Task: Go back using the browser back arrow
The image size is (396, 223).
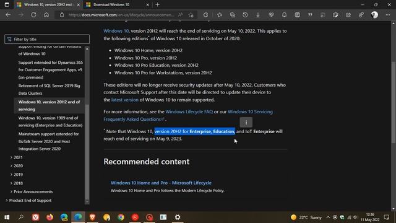Action: click(x=8, y=15)
